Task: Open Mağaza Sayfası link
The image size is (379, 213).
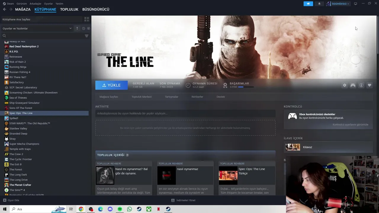Action: click(109, 97)
